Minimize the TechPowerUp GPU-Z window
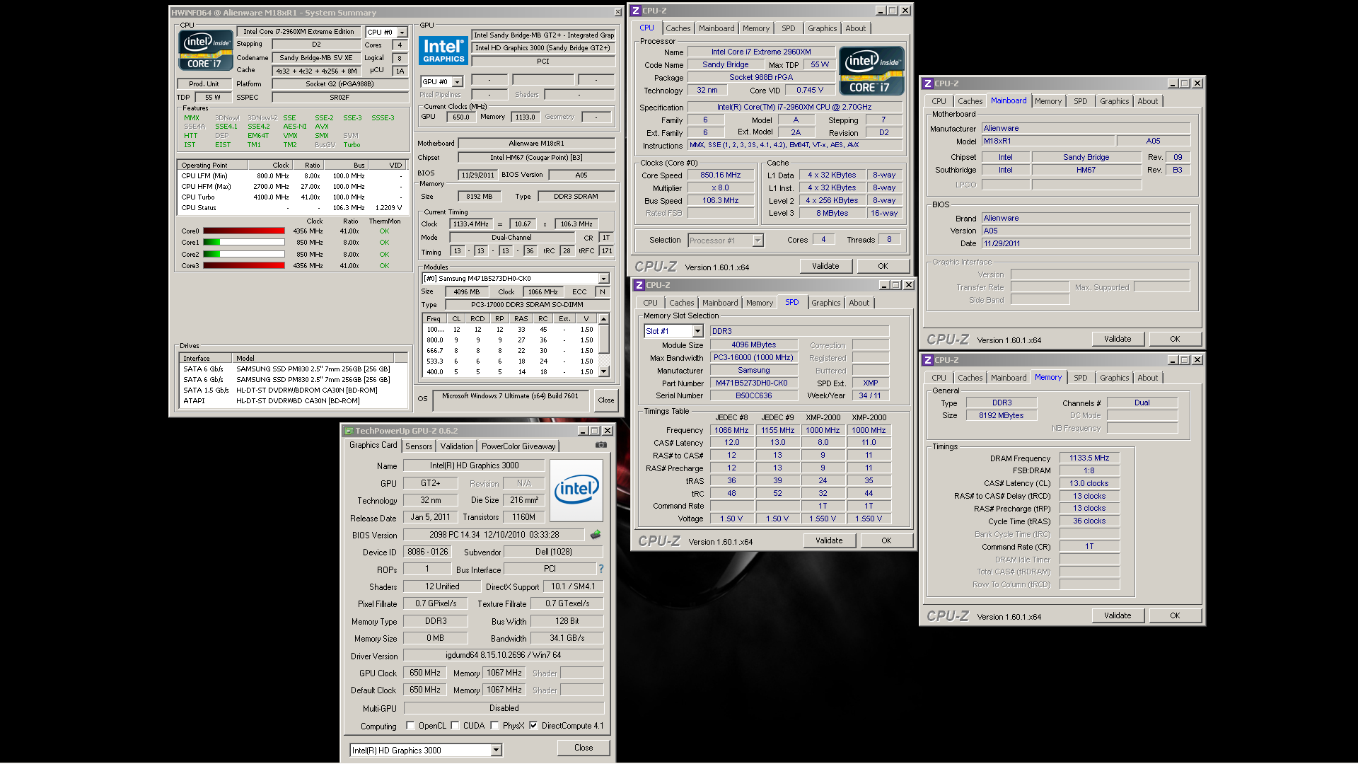Image resolution: width=1358 pixels, height=764 pixels. [x=583, y=431]
